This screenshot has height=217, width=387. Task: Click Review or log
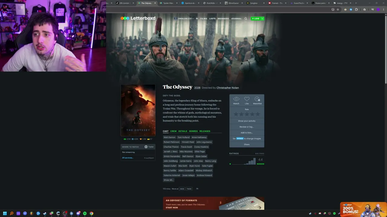coord(247,127)
